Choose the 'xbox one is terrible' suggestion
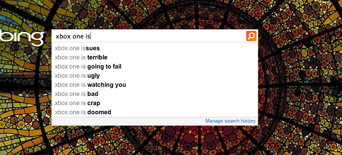 pyautogui.click(x=155, y=58)
